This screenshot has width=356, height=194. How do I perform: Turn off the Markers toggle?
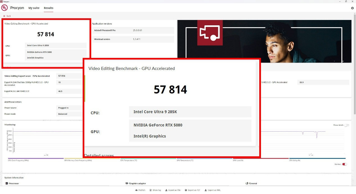tap(344, 164)
